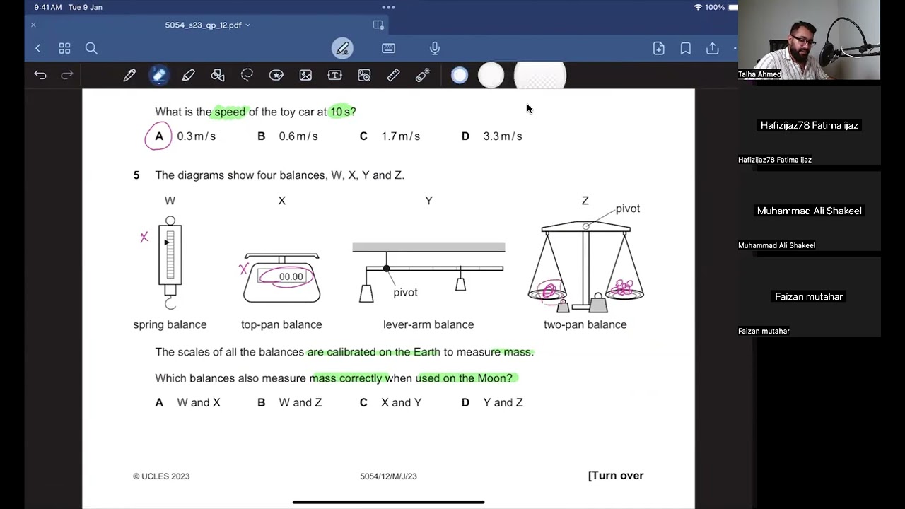This screenshot has height=509, width=905.
Task: Open the Elements sticker tool
Action: [276, 75]
